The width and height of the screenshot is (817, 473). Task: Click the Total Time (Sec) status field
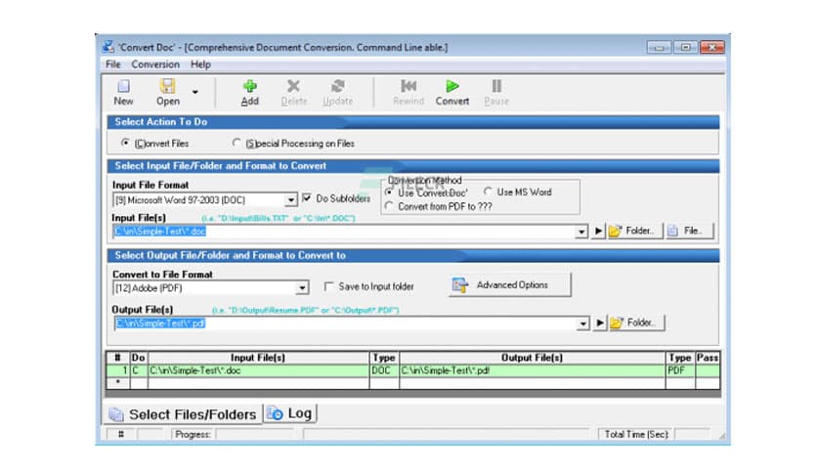(693, 435)
